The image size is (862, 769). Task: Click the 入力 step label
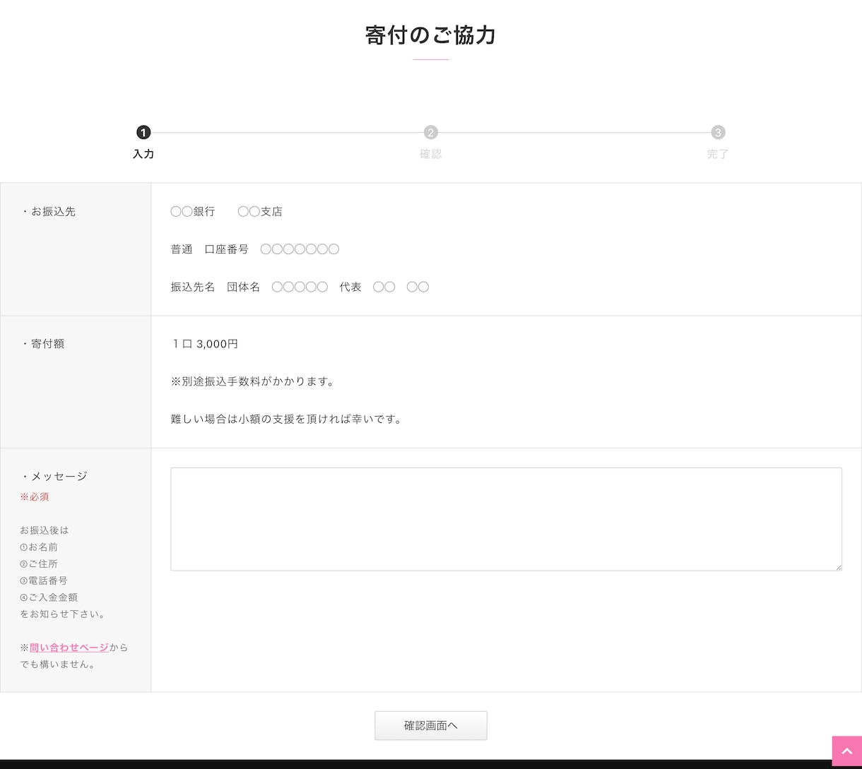143,154
